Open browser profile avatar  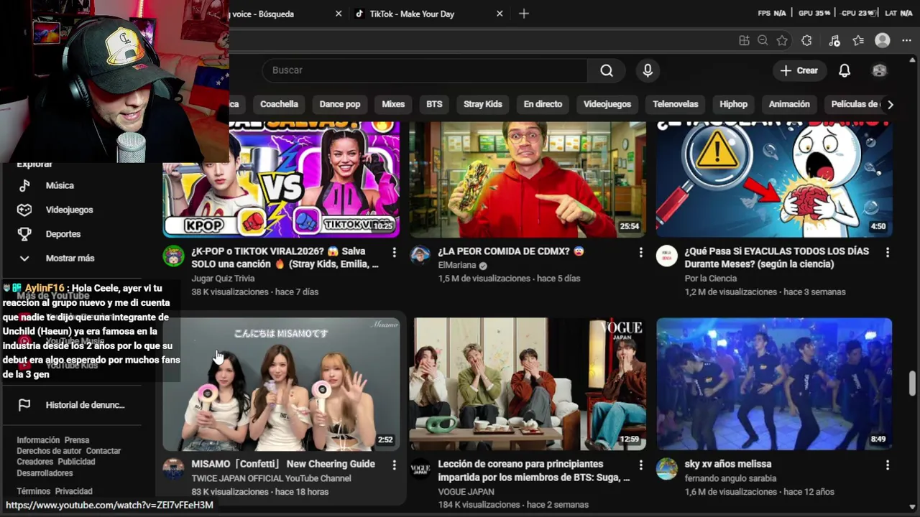[883, 41]
